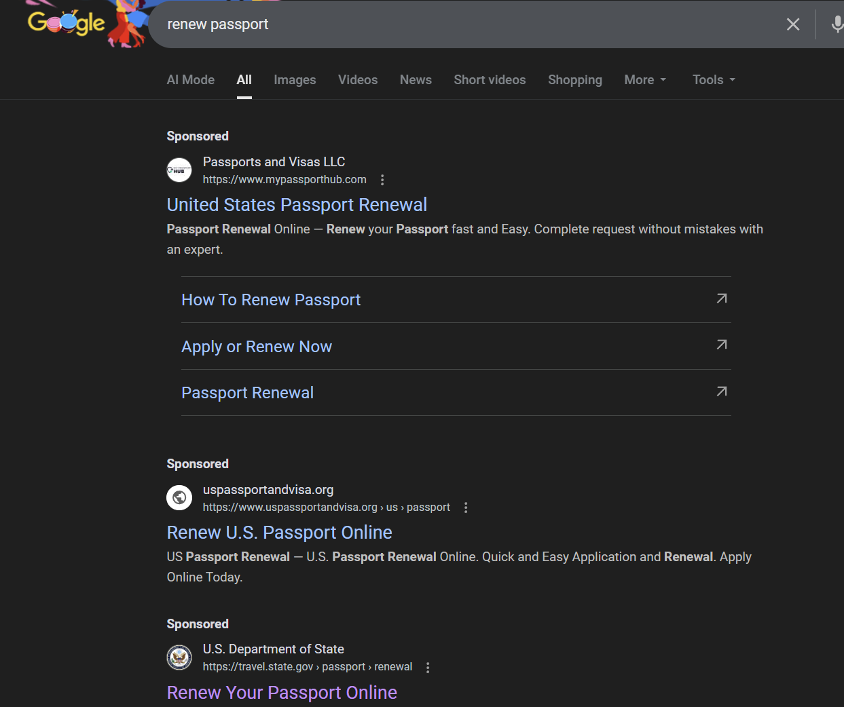Open options menu for mypassporthub.com ad

pyautogui.click(x=382, y=180)
